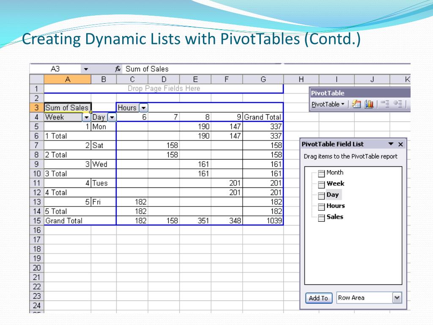This screenshot has width=433, height=325.
Task: Click the Grand Total column heading cell
Action: coord(263,117)
